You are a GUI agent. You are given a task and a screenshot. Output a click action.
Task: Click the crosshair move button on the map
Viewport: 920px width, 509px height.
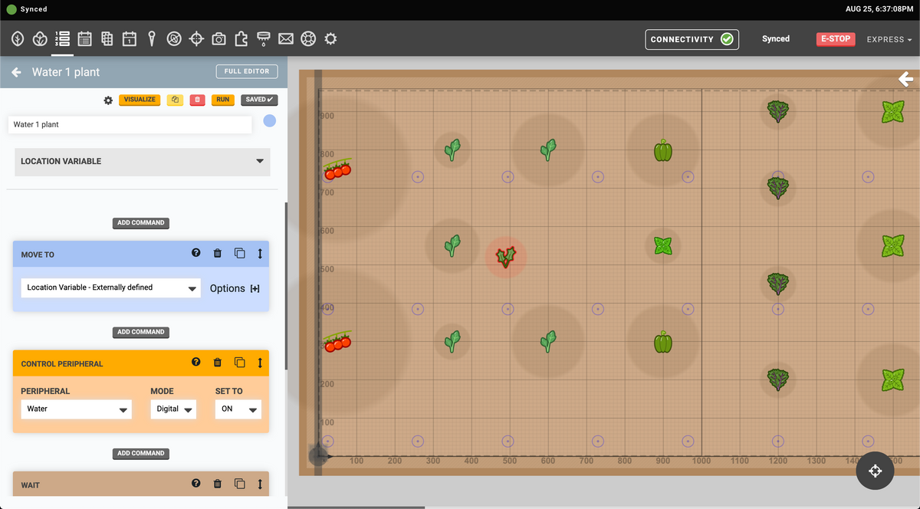pyautogui.click(x=875, y=471)
